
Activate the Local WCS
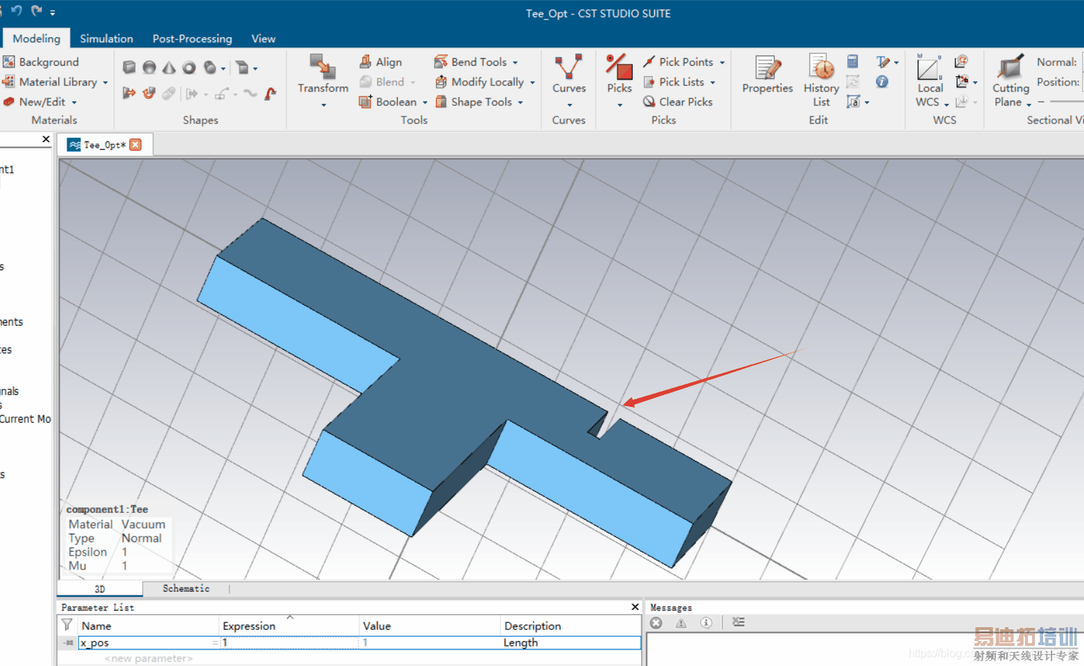pyautogui.click(x=929, y=80)
